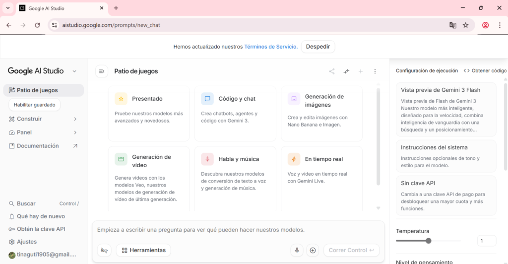This screenshot has height=264, width=508.
Task: Open the tinaguti1905@gmail account entry
Action: [44, 255]
